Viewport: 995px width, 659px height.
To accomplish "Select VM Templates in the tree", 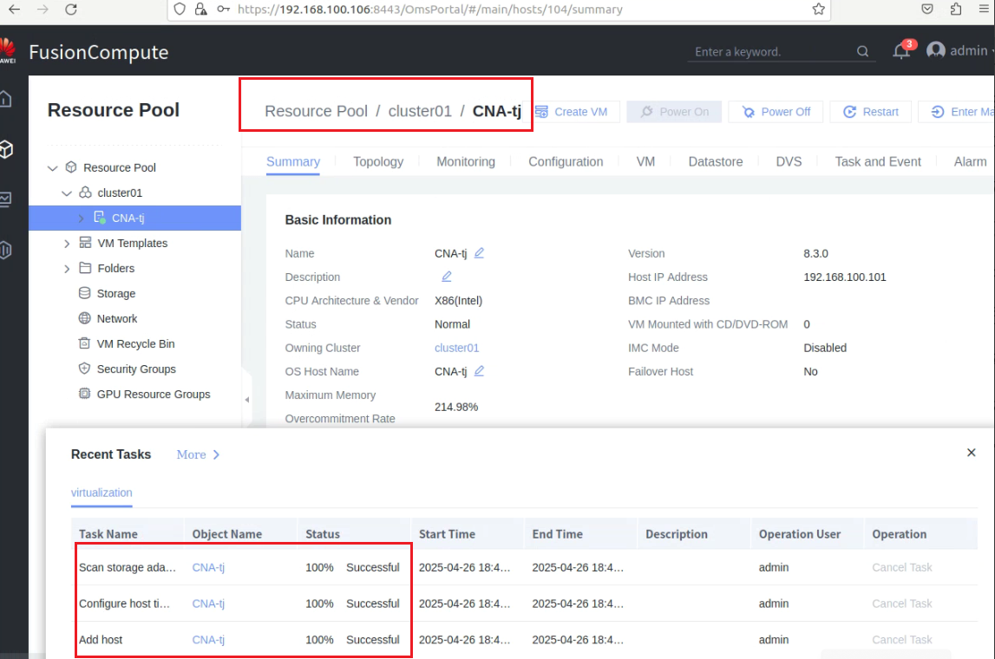I will (x=133, y=243).
